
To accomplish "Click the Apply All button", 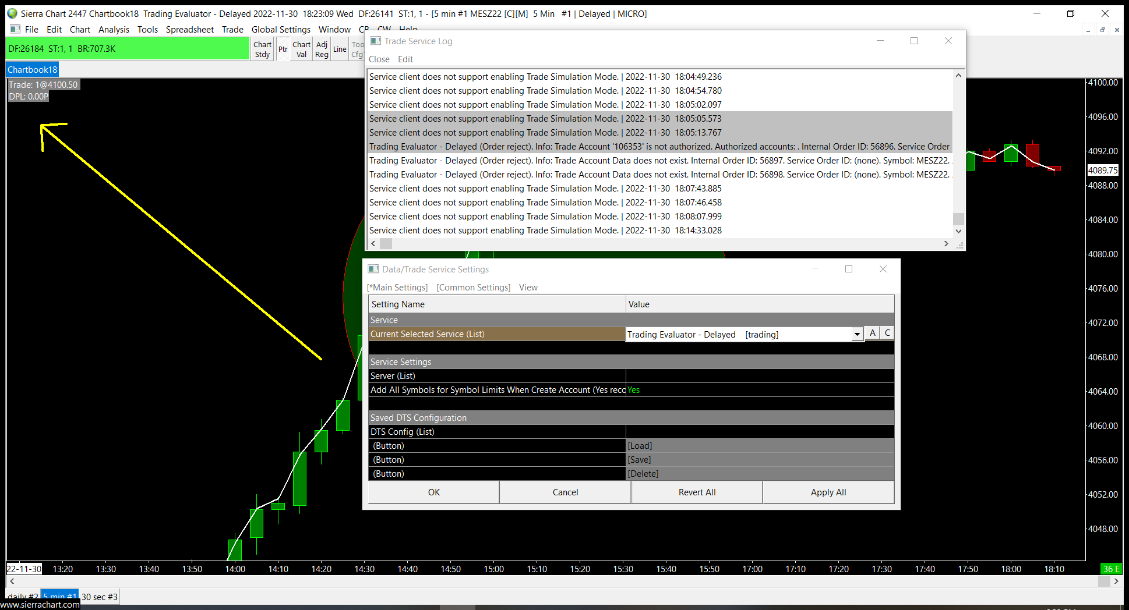I will coord(828,492).
